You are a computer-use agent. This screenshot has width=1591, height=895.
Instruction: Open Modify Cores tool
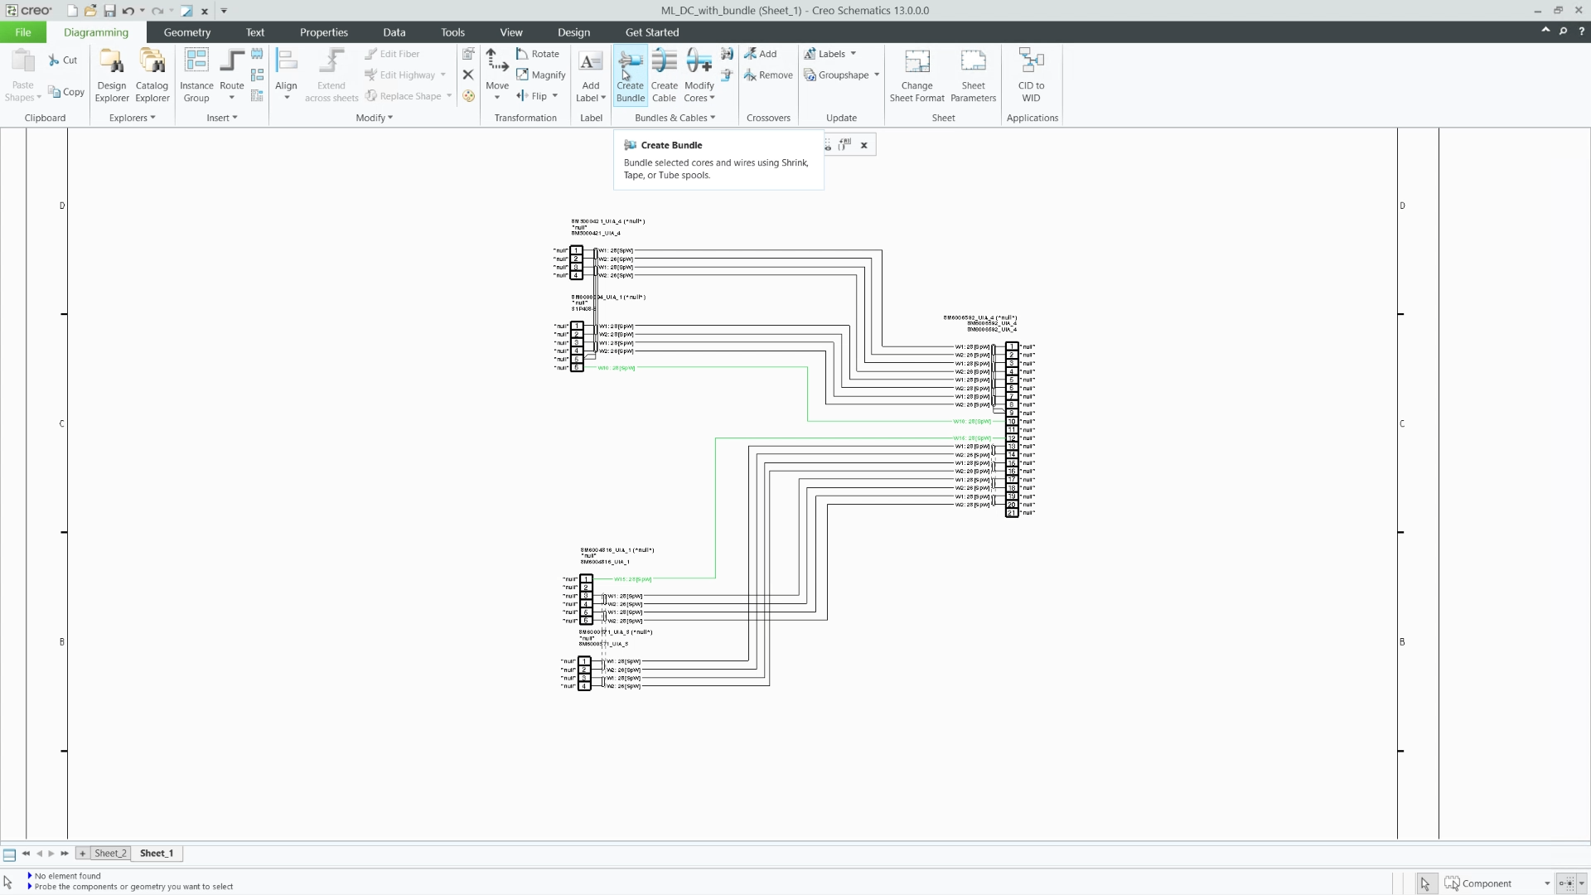699,75
